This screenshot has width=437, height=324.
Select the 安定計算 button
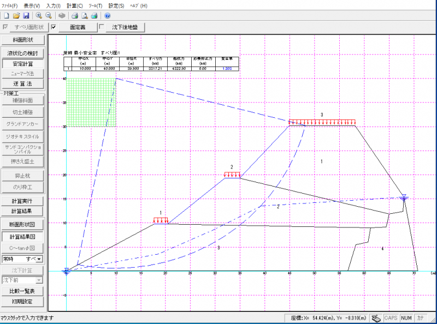point(23,64)
